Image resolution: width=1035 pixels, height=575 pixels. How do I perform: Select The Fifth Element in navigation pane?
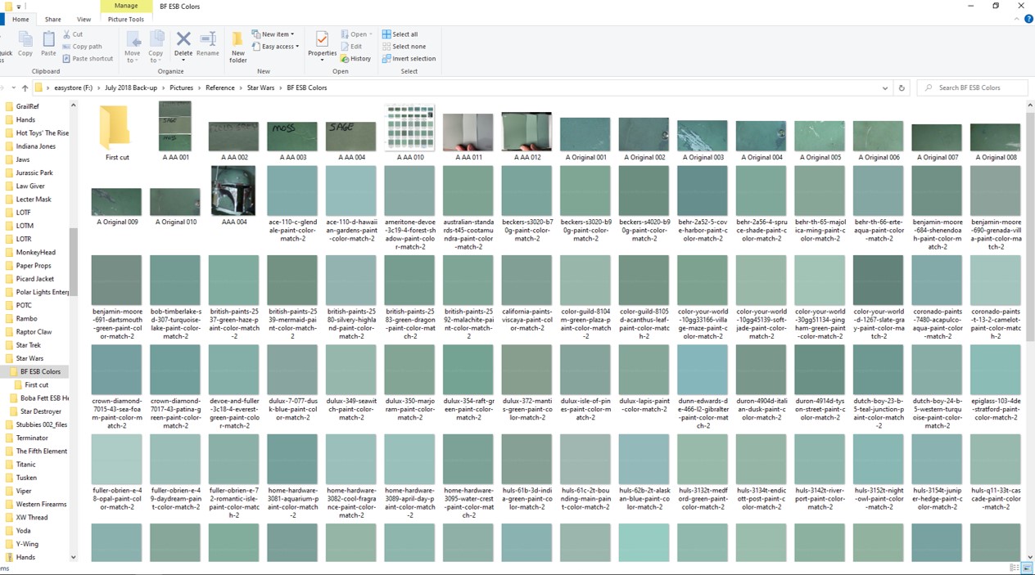(42, 451)
